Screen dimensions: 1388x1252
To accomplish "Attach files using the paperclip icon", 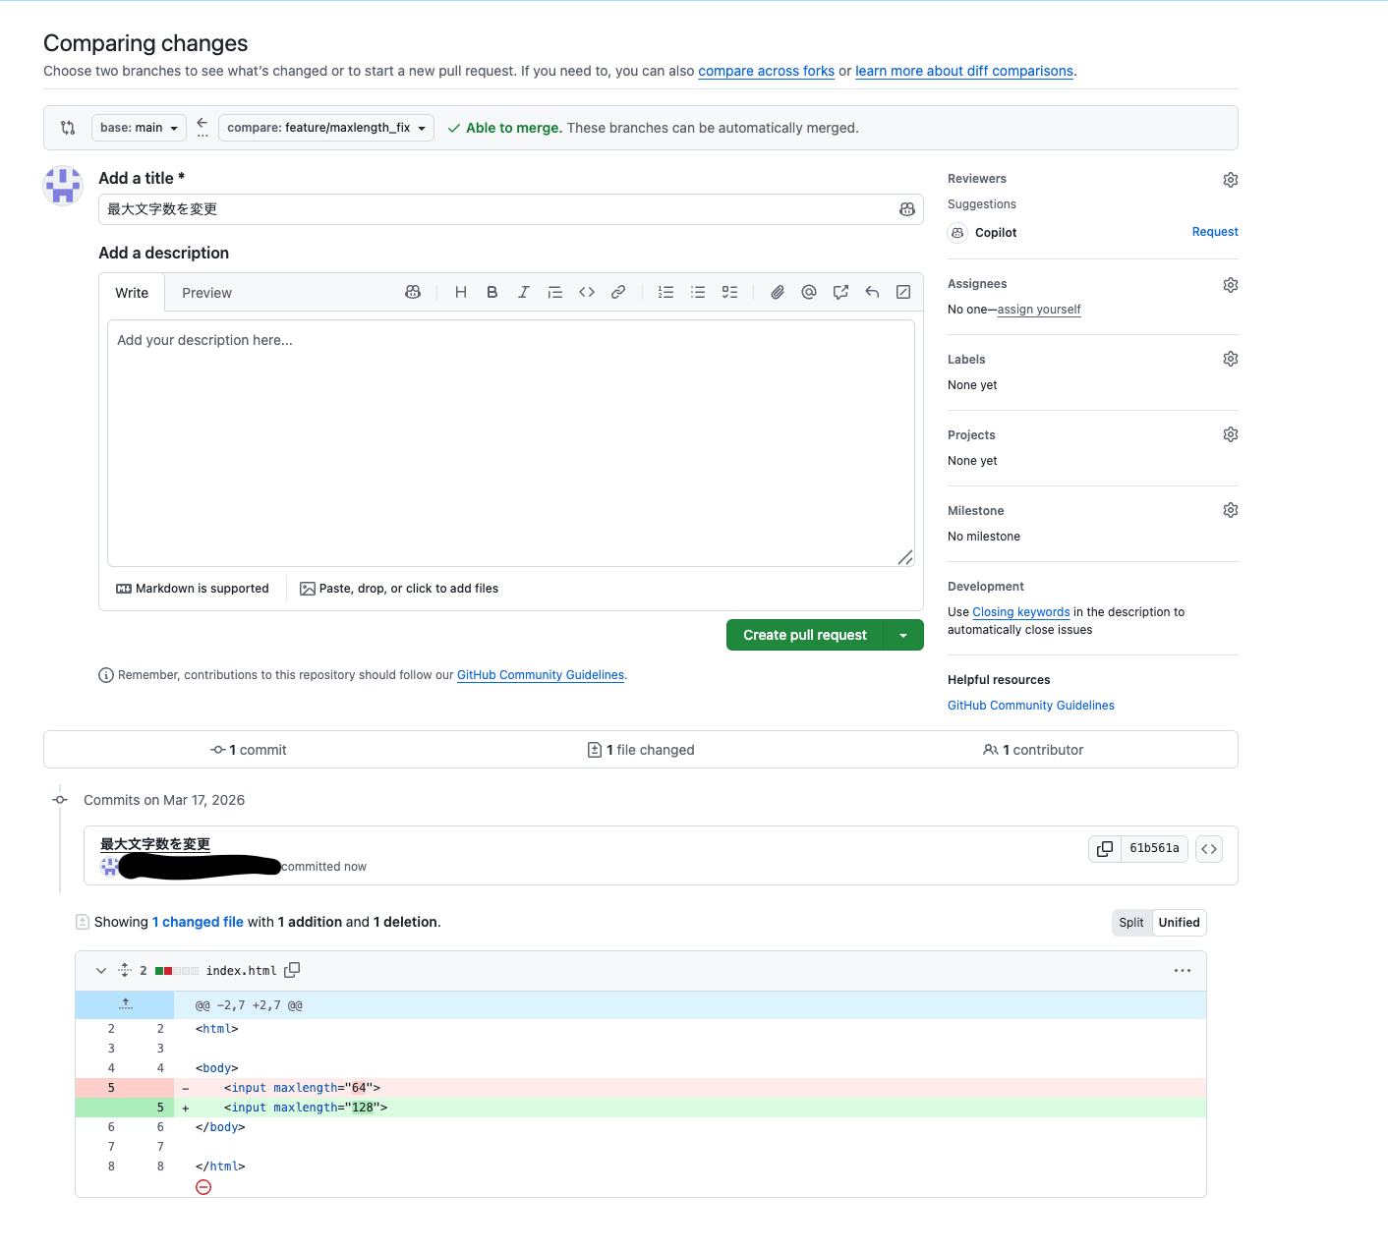I will [778, 292].
